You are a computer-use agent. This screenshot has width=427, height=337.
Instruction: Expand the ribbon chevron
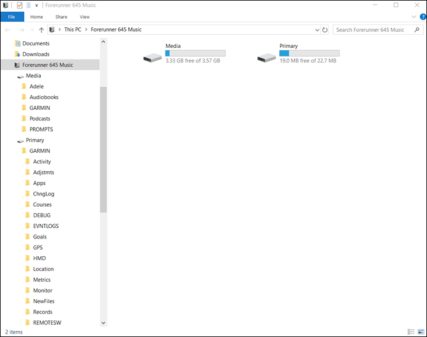(x=413, y=17)
